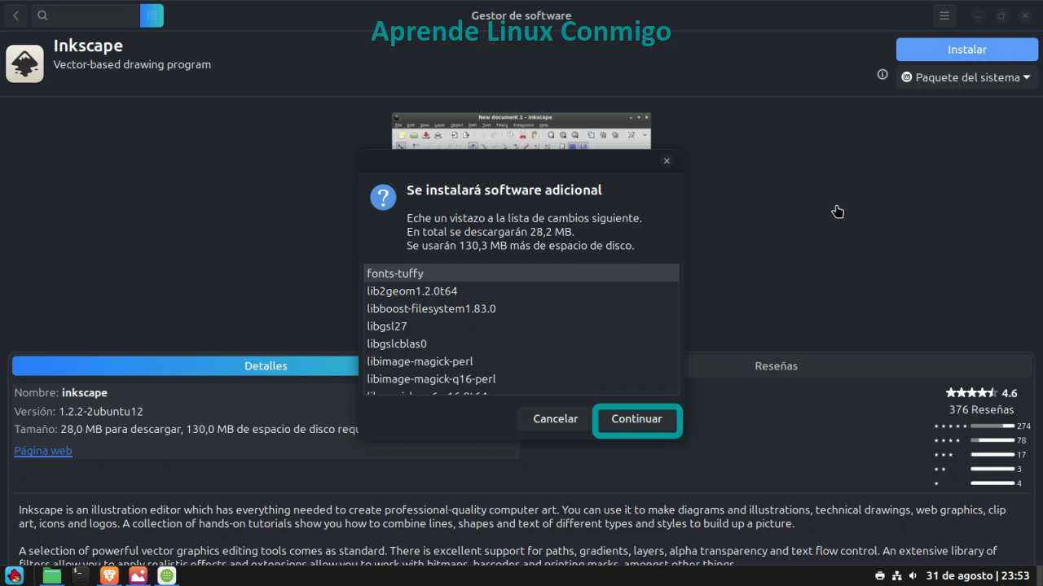The width and height of the screenshot is (1043, 586).
Task: Open the red bird start menu icon
Action: 15,575
